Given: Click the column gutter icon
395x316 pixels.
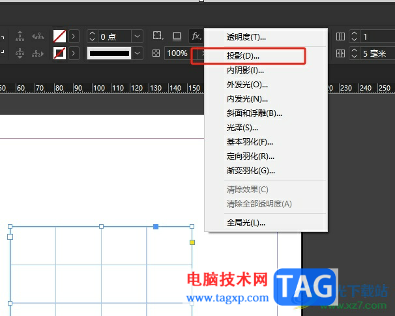Looking at the screenshot, I should tap(340, 53).
